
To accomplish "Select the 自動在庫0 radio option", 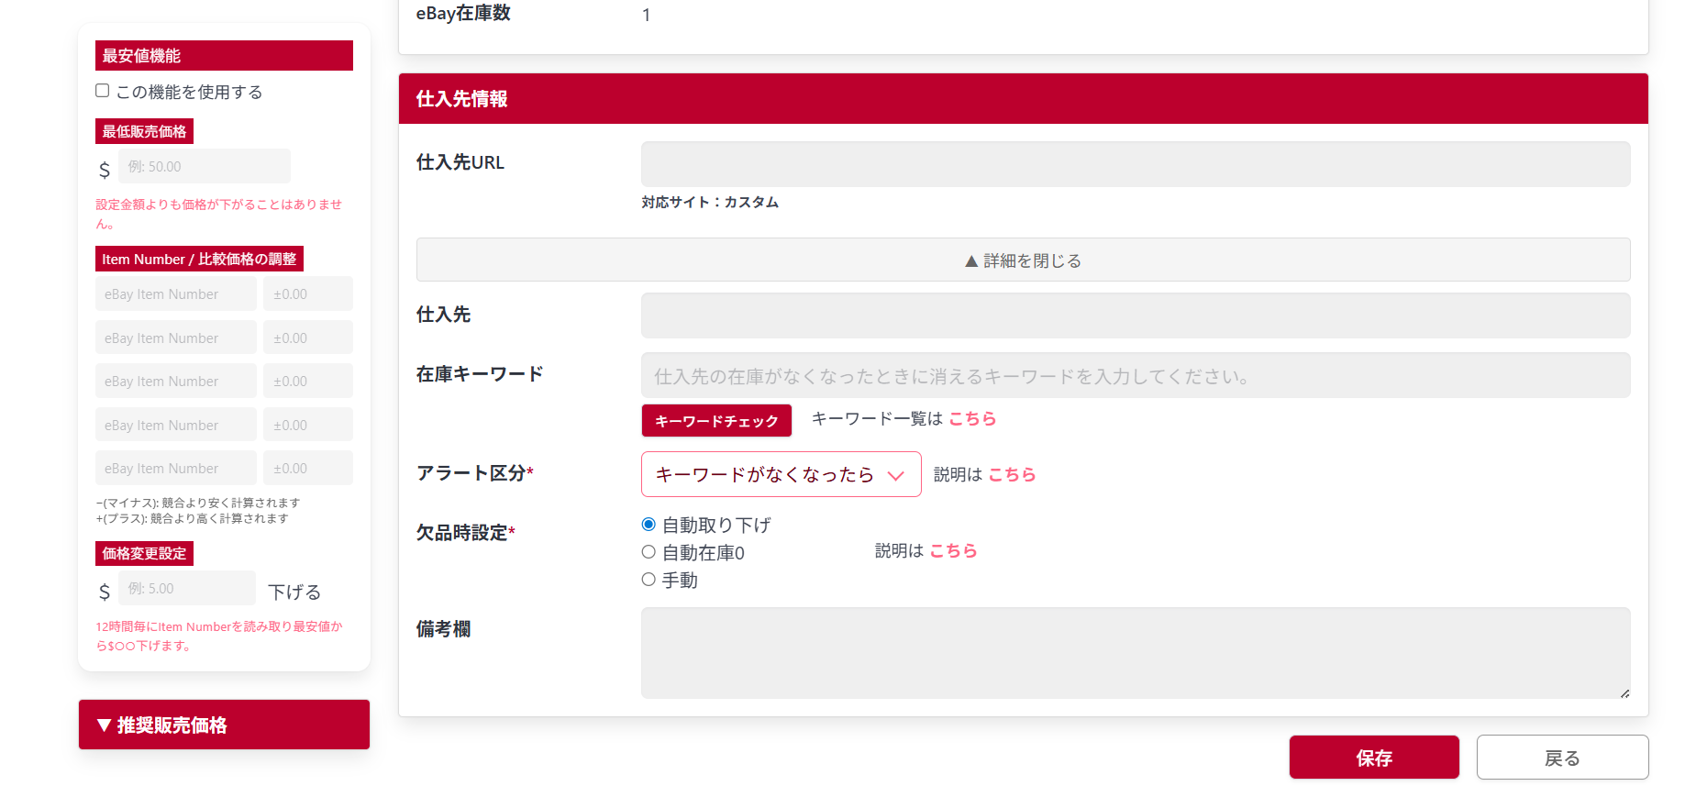I will 649,552.
